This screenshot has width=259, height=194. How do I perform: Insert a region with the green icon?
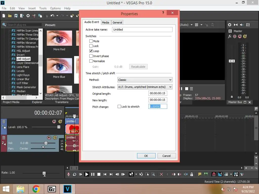click(206, 174)
